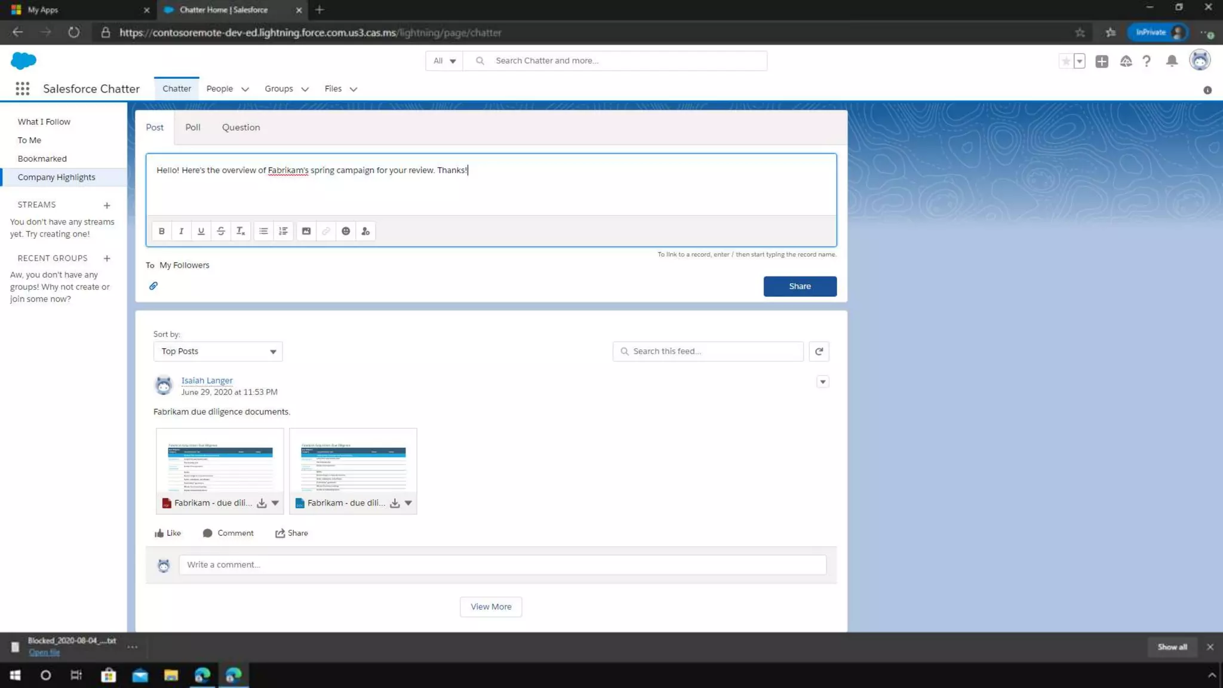
Task: Open the emoji picker
Action: [346, 231]
